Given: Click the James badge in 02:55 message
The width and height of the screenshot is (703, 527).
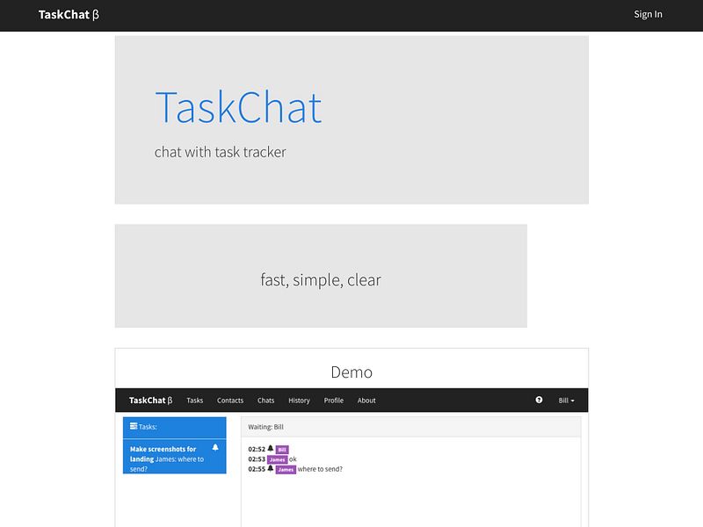Looking at the screenshot, I should point(286,469).
